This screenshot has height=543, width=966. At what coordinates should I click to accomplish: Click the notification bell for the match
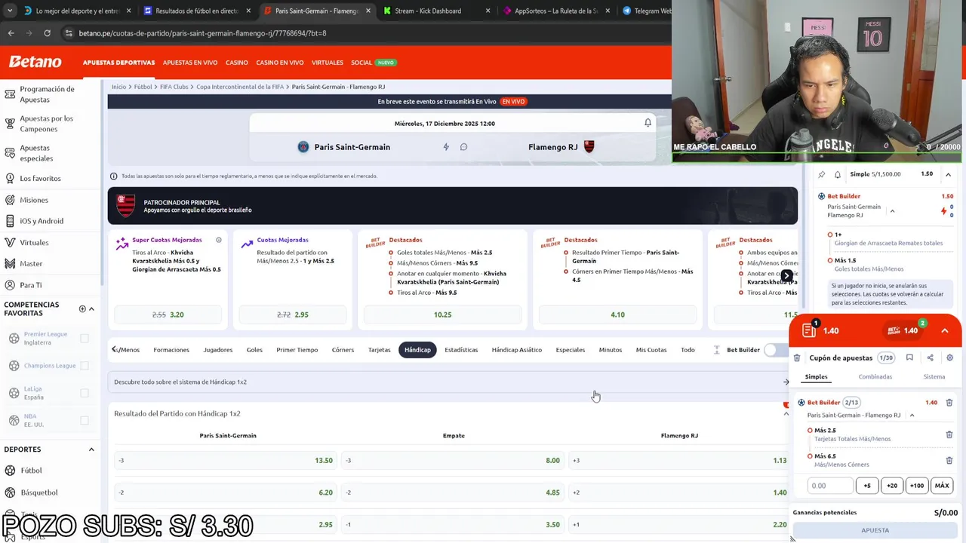648,123
